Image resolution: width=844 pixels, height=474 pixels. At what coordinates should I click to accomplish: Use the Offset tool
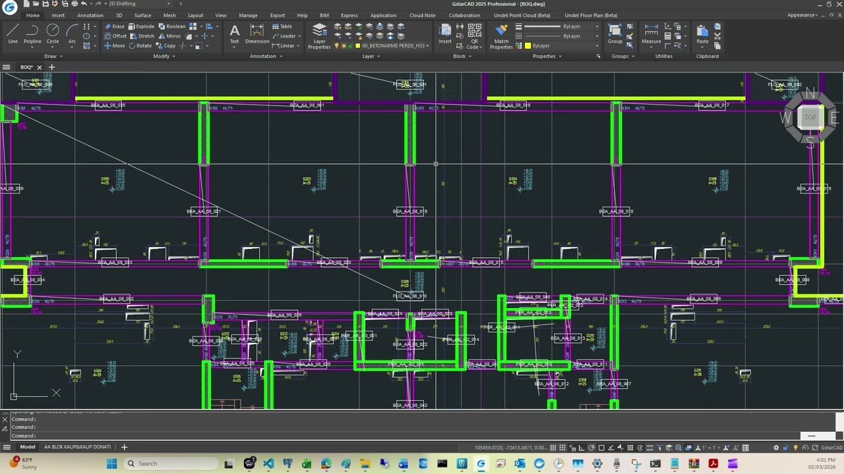[x=115, y=36]
